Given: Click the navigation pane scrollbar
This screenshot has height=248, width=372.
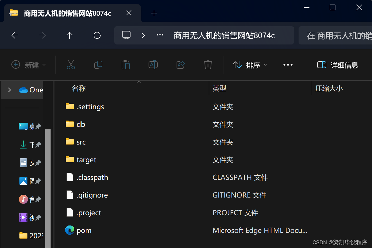Looking at the screenshot, I should click(x=48, y=188).
